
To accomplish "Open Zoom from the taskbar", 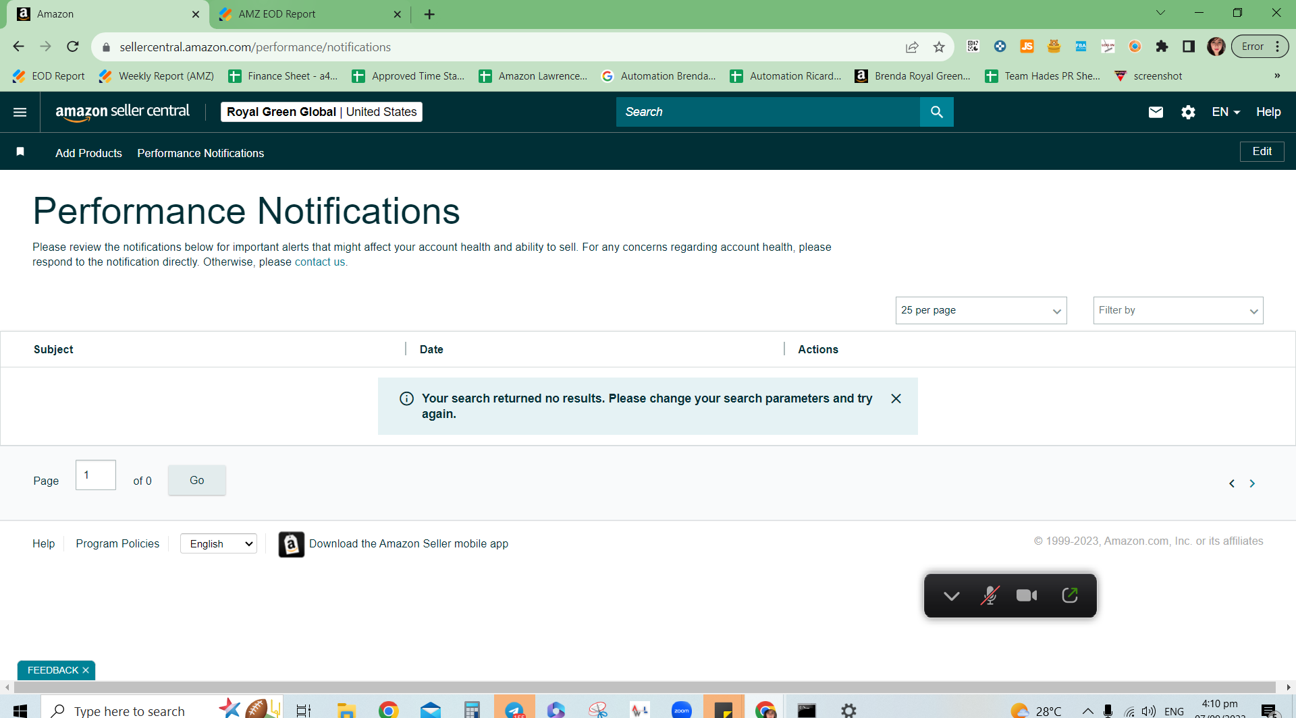I will [x=682, y=710].
